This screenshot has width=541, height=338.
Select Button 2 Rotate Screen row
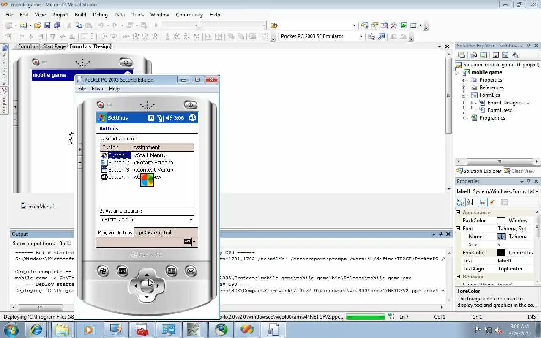147,163
